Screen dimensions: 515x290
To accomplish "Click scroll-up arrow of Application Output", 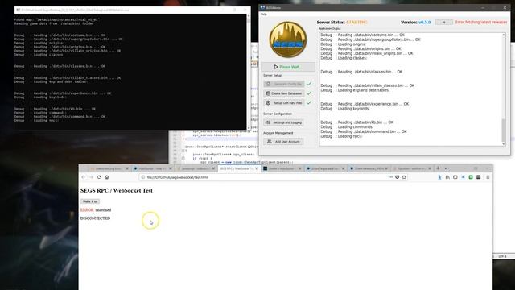I will pyautogui.click(x=504, y=35).
